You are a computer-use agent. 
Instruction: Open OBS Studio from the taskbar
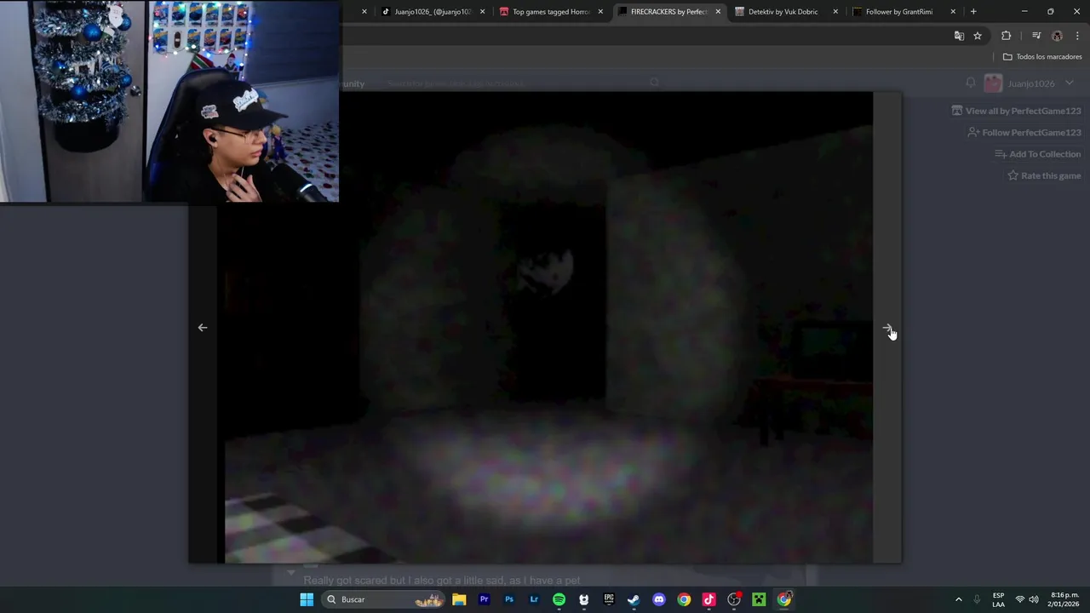pos(734,599)
